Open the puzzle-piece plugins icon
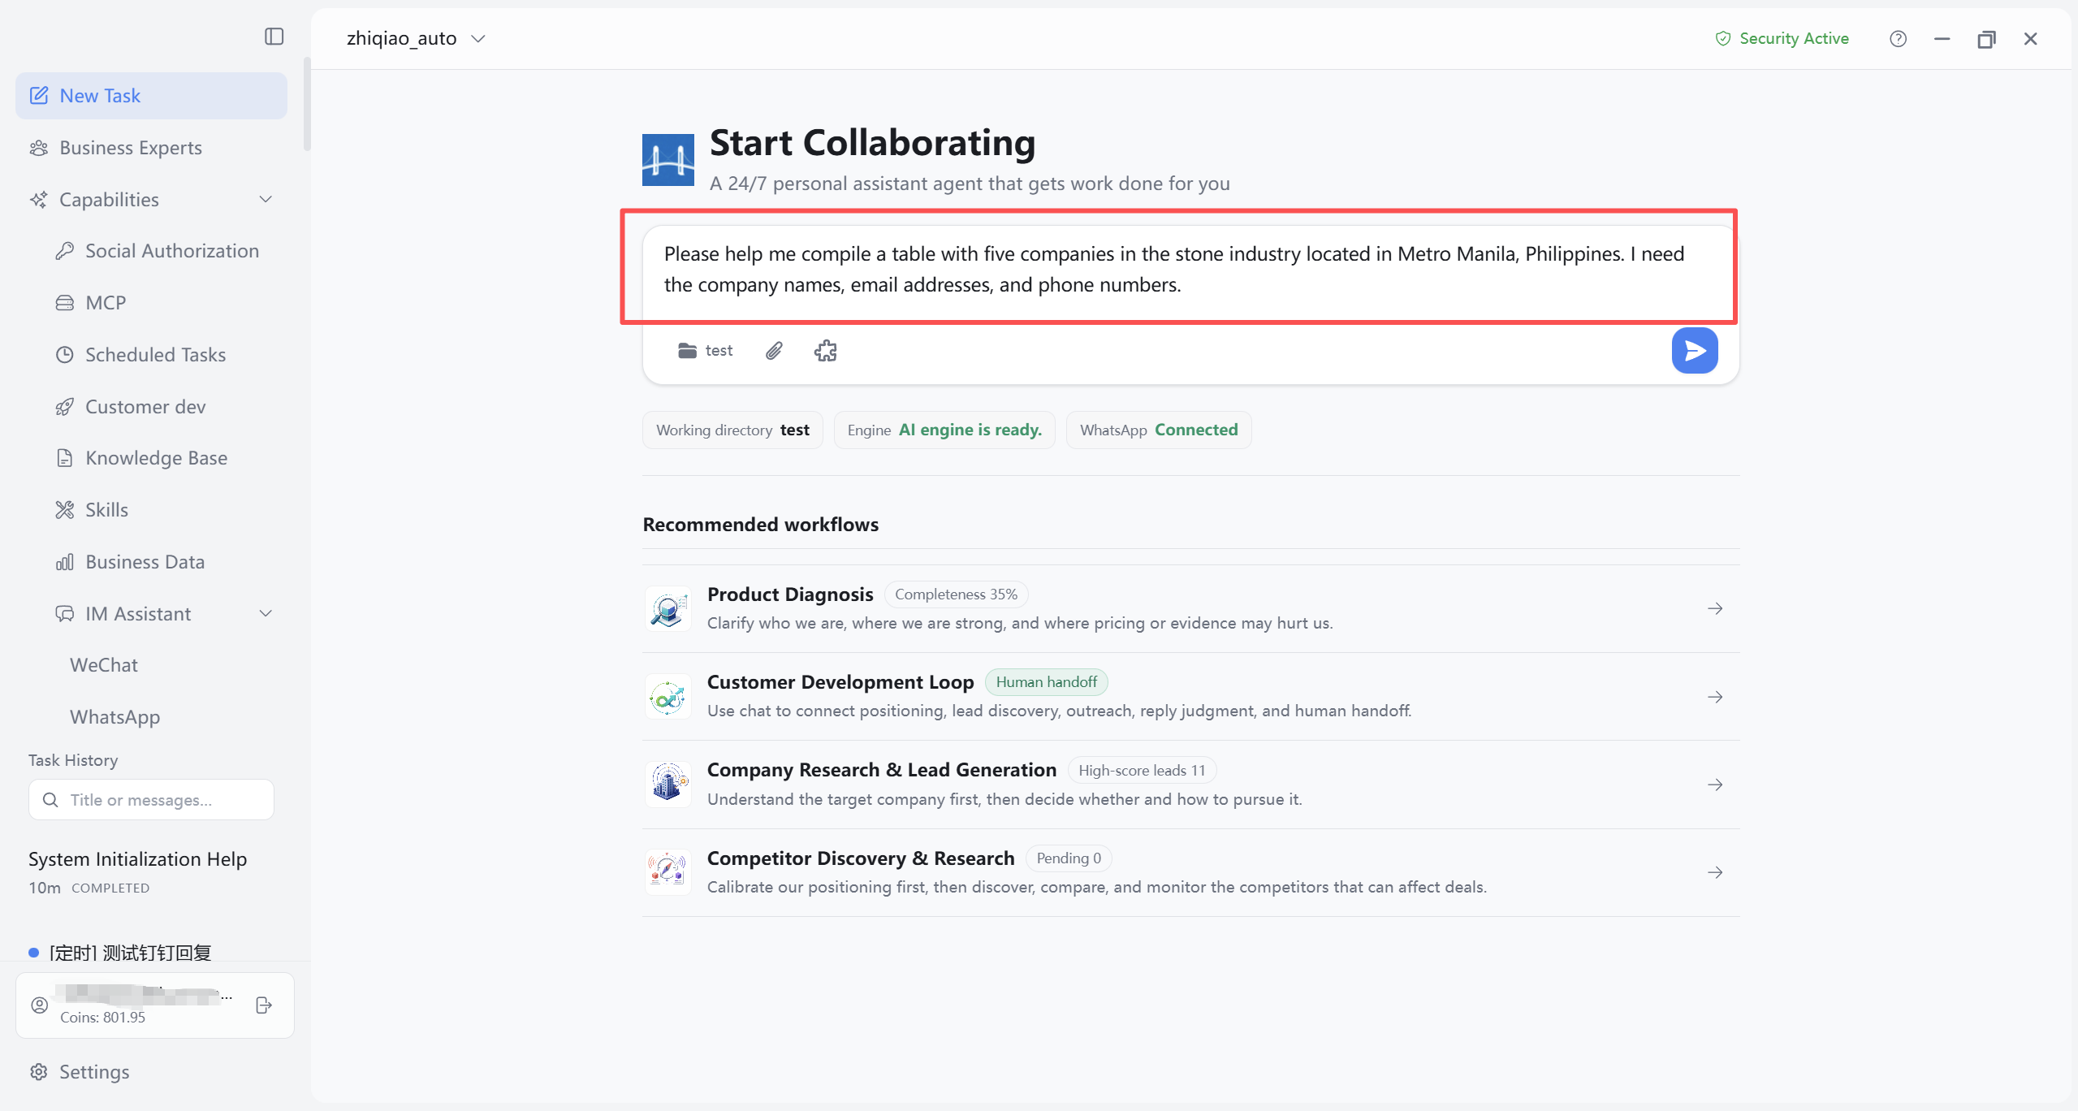2078x1111 pixels. [825, 350]
